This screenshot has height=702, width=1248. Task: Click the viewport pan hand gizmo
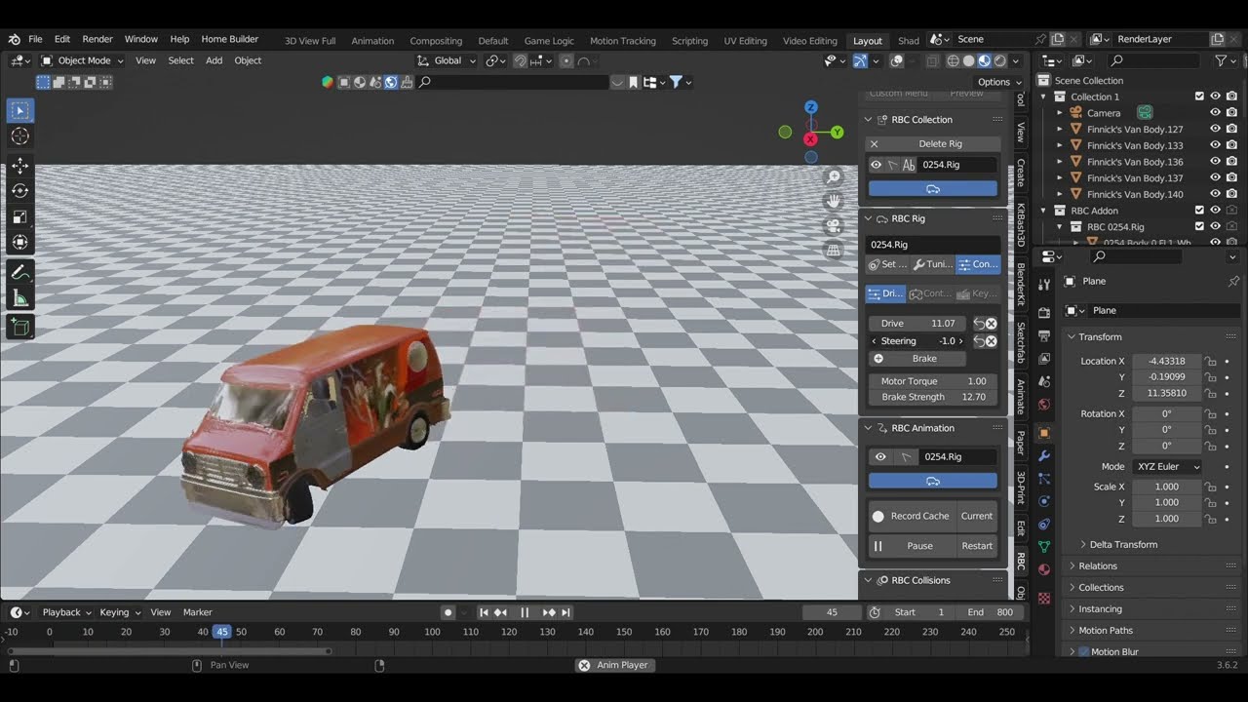pos(834,201)
